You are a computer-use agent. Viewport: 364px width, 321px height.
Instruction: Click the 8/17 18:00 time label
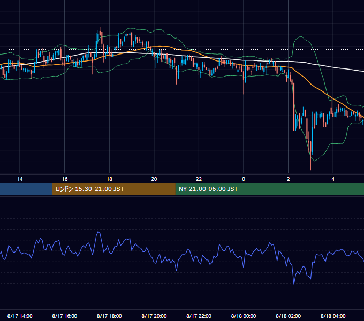point(109,316)
